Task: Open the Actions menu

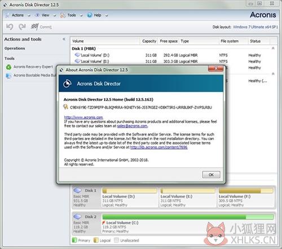Action: pos(17,15)
